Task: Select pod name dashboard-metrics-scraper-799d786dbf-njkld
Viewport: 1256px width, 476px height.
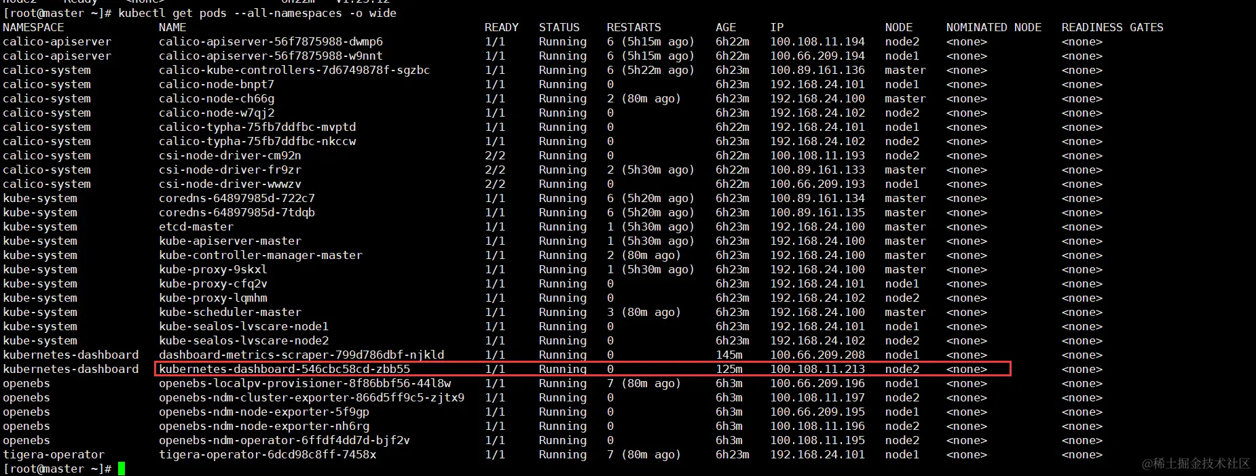Action: coord(301,355)
